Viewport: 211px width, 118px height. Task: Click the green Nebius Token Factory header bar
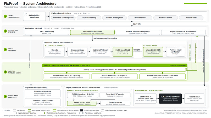coord(115,65)
